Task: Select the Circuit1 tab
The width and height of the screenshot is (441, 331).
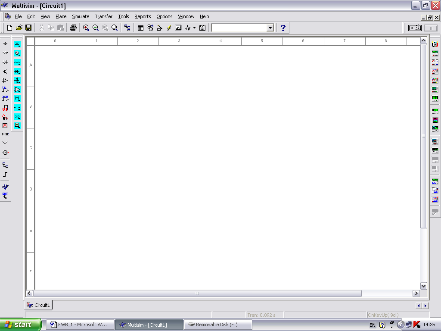Action: click(39, 305)
